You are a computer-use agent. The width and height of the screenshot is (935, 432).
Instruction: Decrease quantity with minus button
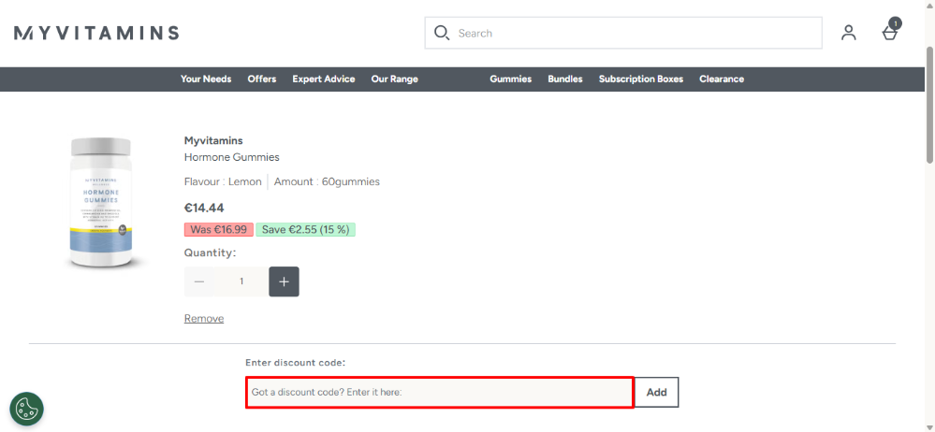(x=199, y=281)
